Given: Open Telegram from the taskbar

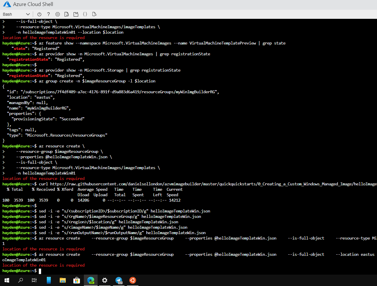Looking at the screenshot, I should click(119, 280).
